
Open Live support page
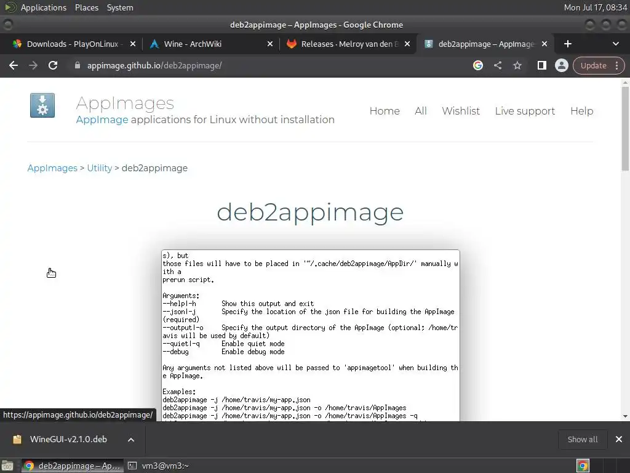(525, 111)
